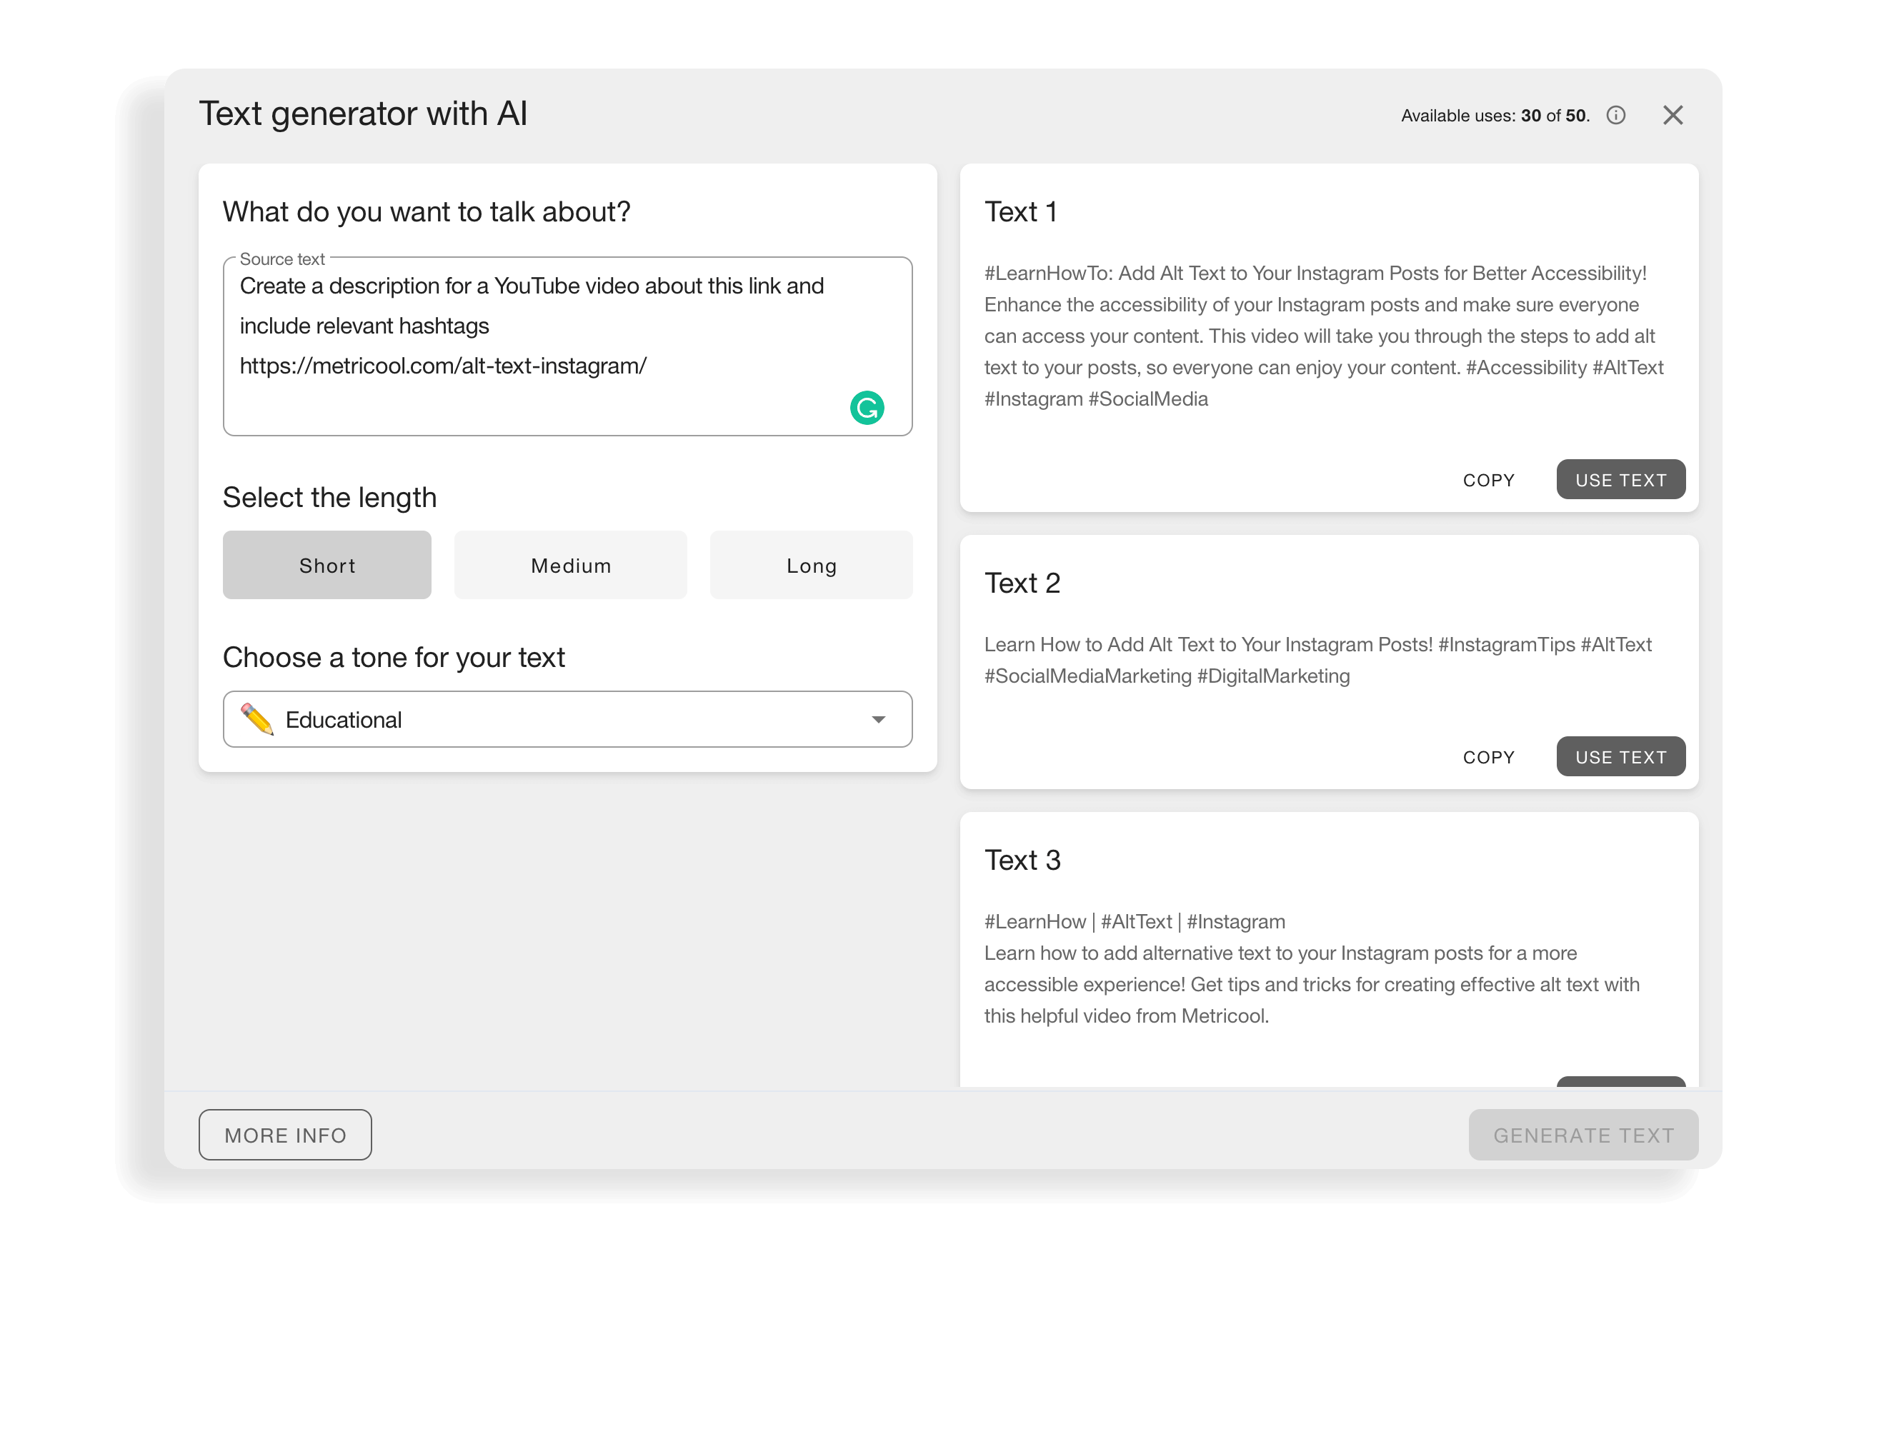The width and height of the screenshot is (1889, 1429).
Task: Copy Text 1 result
Action: [1488, 481]
